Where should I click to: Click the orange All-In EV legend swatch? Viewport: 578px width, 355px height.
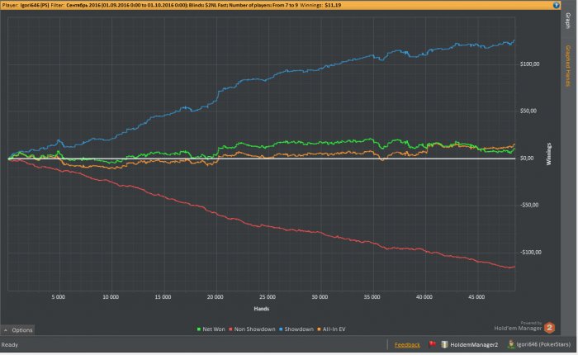(x=320, y=329)
